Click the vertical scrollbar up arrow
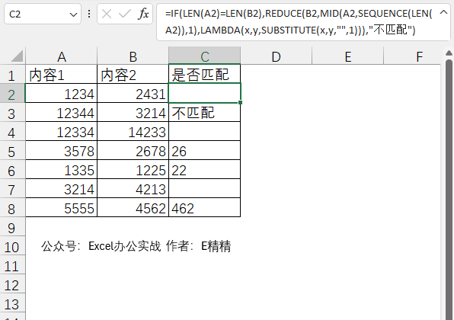This screenshot has width=454, height=320. pos(449,53)
